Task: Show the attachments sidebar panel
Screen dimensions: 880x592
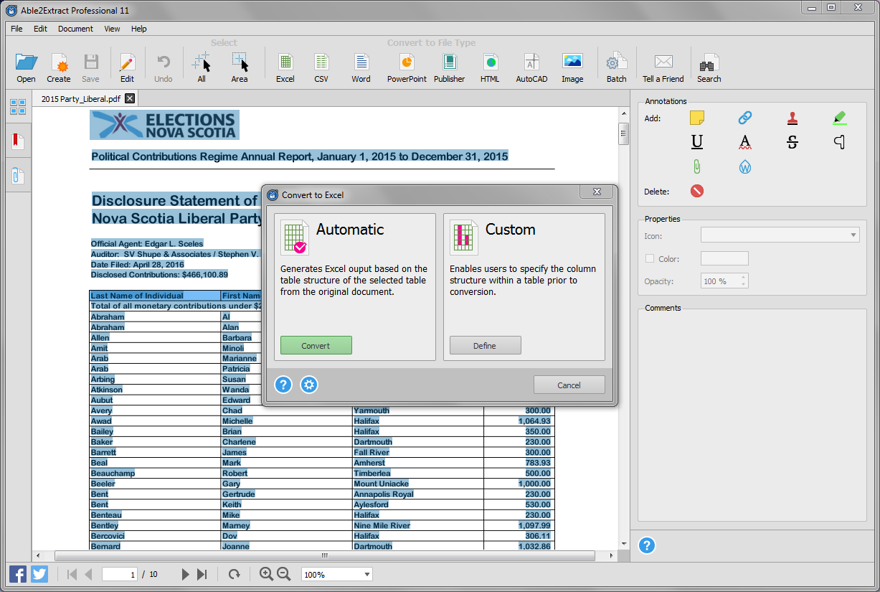Action: [x=18, y=175]
